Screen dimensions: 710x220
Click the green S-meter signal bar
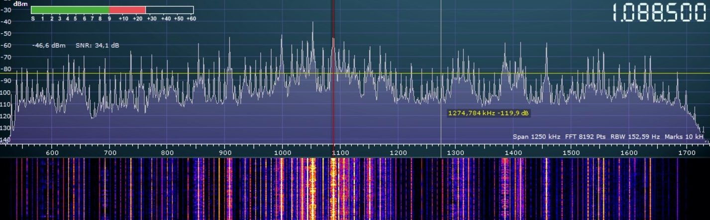[70, 10]
